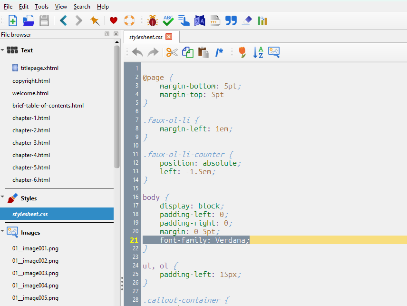This screenshot has height=306, width=407.
Task: Close the stylesheet.css tab
Action: coord(169,37)
